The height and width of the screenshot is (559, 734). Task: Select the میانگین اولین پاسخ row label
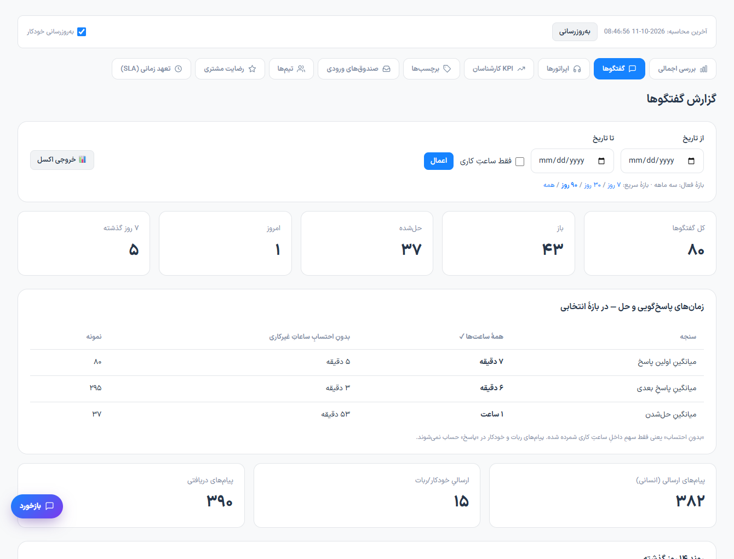click(x=667, y=362)
